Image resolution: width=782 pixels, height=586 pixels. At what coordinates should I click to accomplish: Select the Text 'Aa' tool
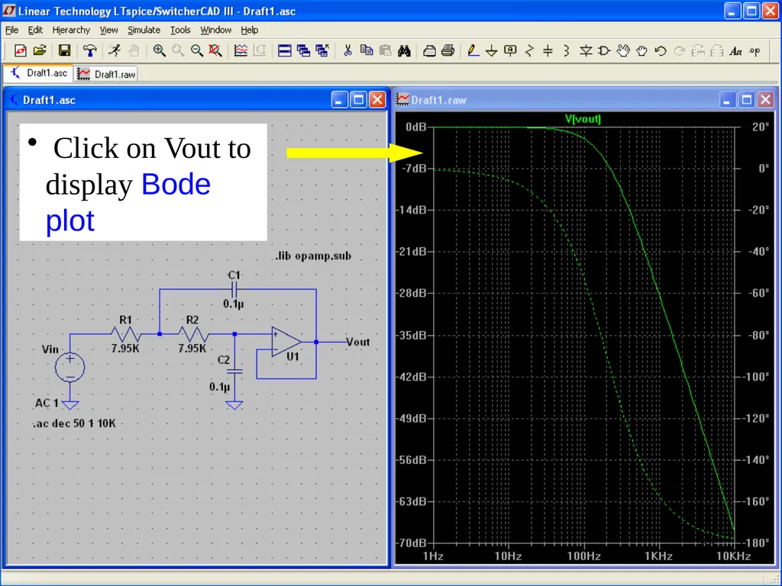[x=735, y=51]
